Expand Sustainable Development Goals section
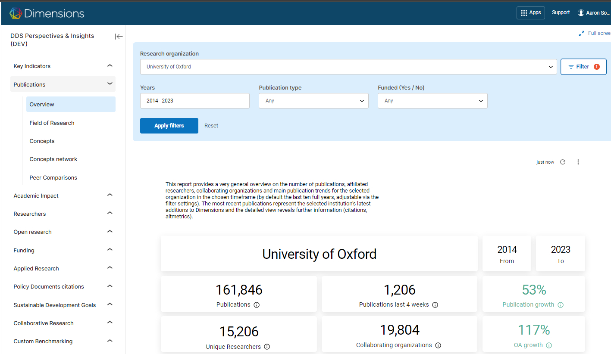This screenshot has height=354, width=611. (x=63, y=305)
